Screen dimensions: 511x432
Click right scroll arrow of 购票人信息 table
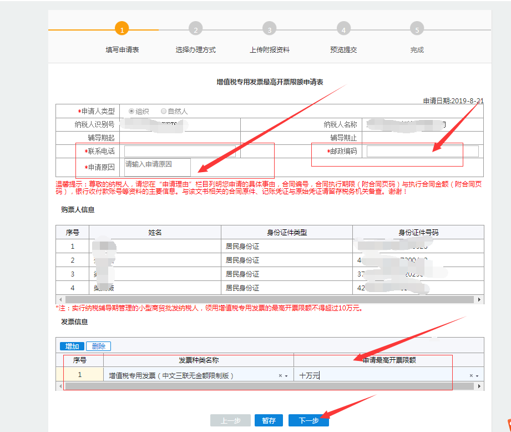pos(480,299)
